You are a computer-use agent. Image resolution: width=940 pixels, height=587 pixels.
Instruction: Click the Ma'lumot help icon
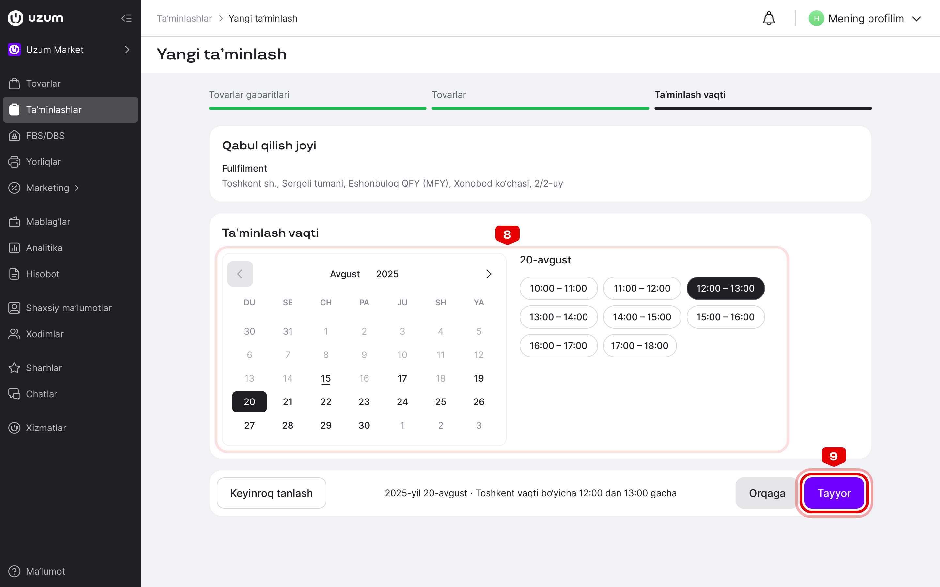click(14, 571)
